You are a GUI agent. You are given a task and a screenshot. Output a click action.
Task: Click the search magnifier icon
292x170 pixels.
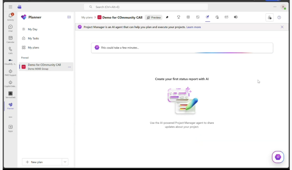click(91, 7)
